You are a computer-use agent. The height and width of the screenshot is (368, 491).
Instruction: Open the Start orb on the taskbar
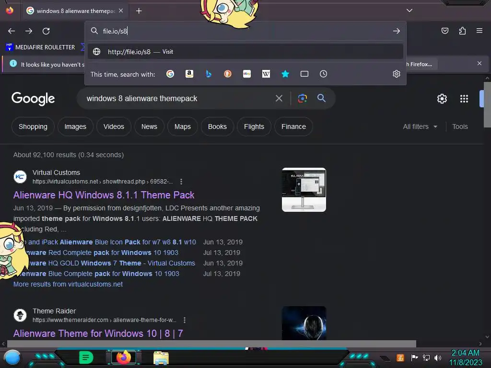click(x=12, y=358)
